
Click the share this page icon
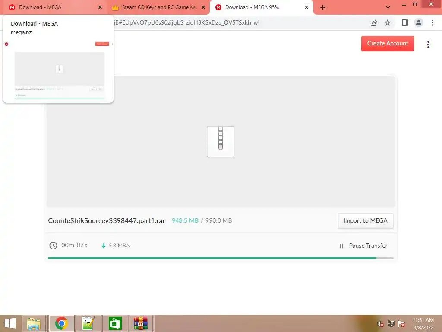374,23
